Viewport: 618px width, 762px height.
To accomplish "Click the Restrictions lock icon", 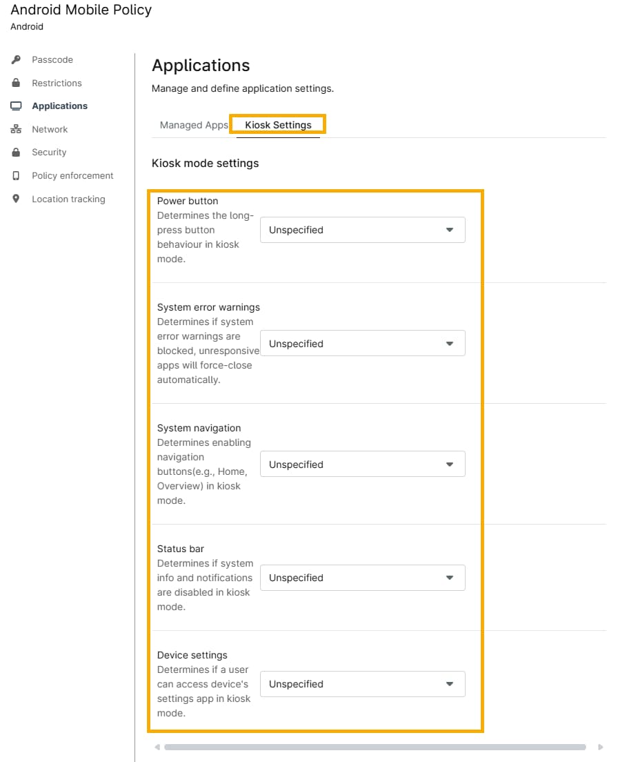I will (x=16, y=83).
